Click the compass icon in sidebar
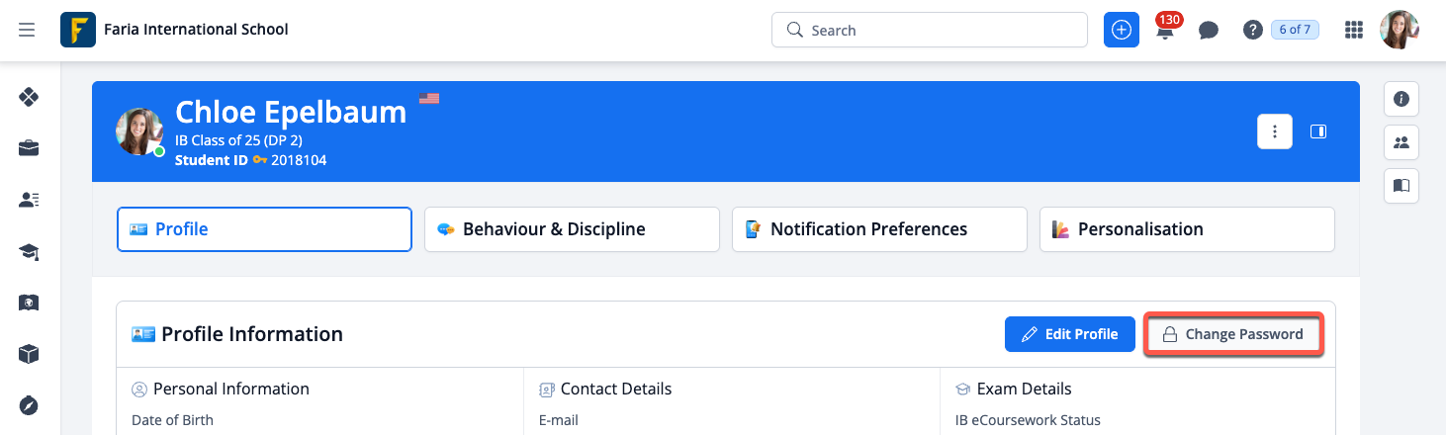This screenshot has width=1446, height=435. [29, 405]
